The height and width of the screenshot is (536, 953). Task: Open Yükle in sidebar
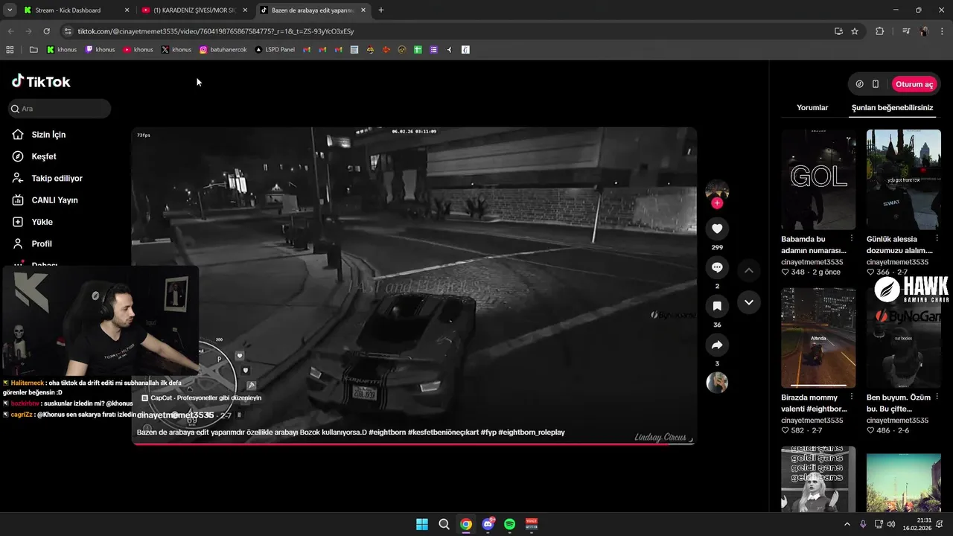point(42,222)
